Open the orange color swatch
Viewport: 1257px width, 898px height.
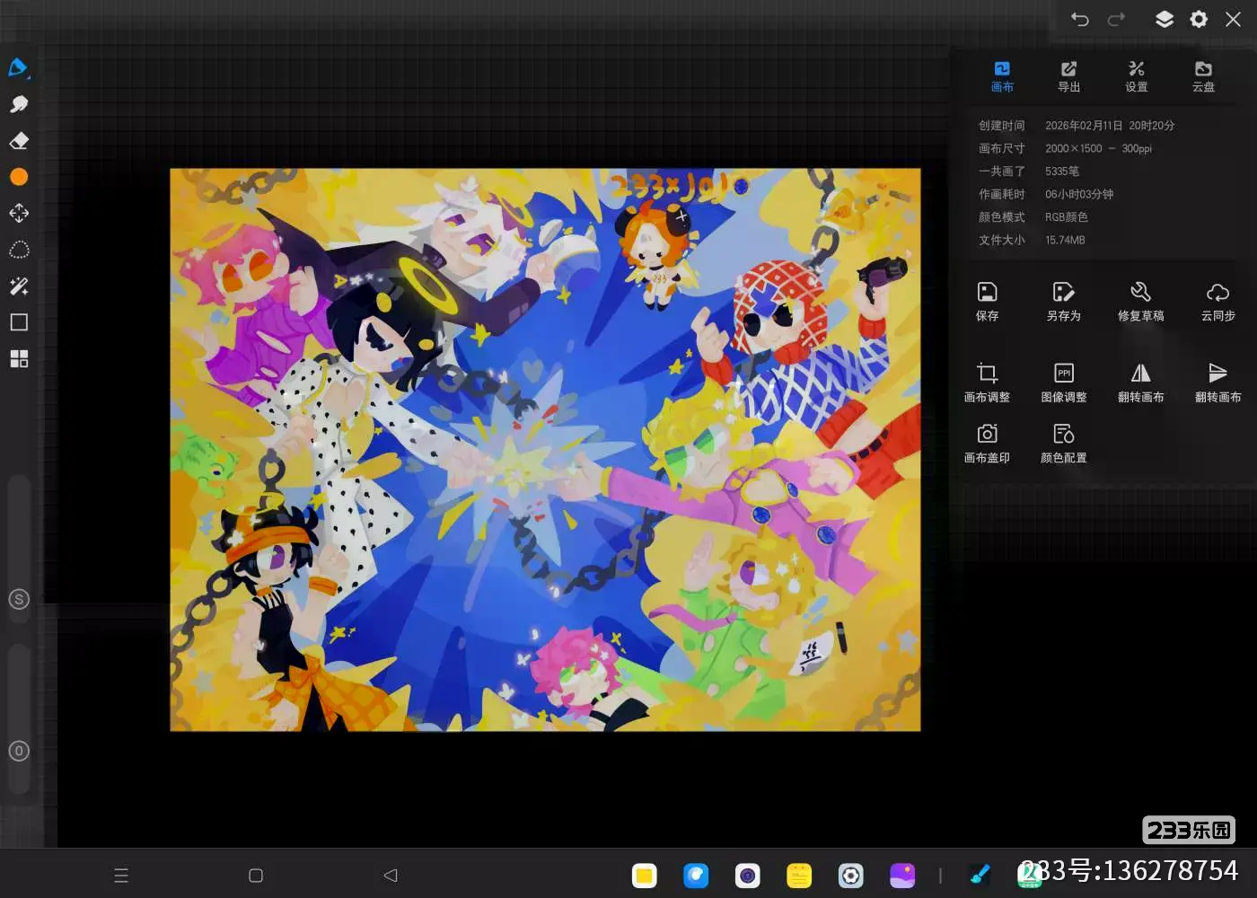[x=18, y=177]
